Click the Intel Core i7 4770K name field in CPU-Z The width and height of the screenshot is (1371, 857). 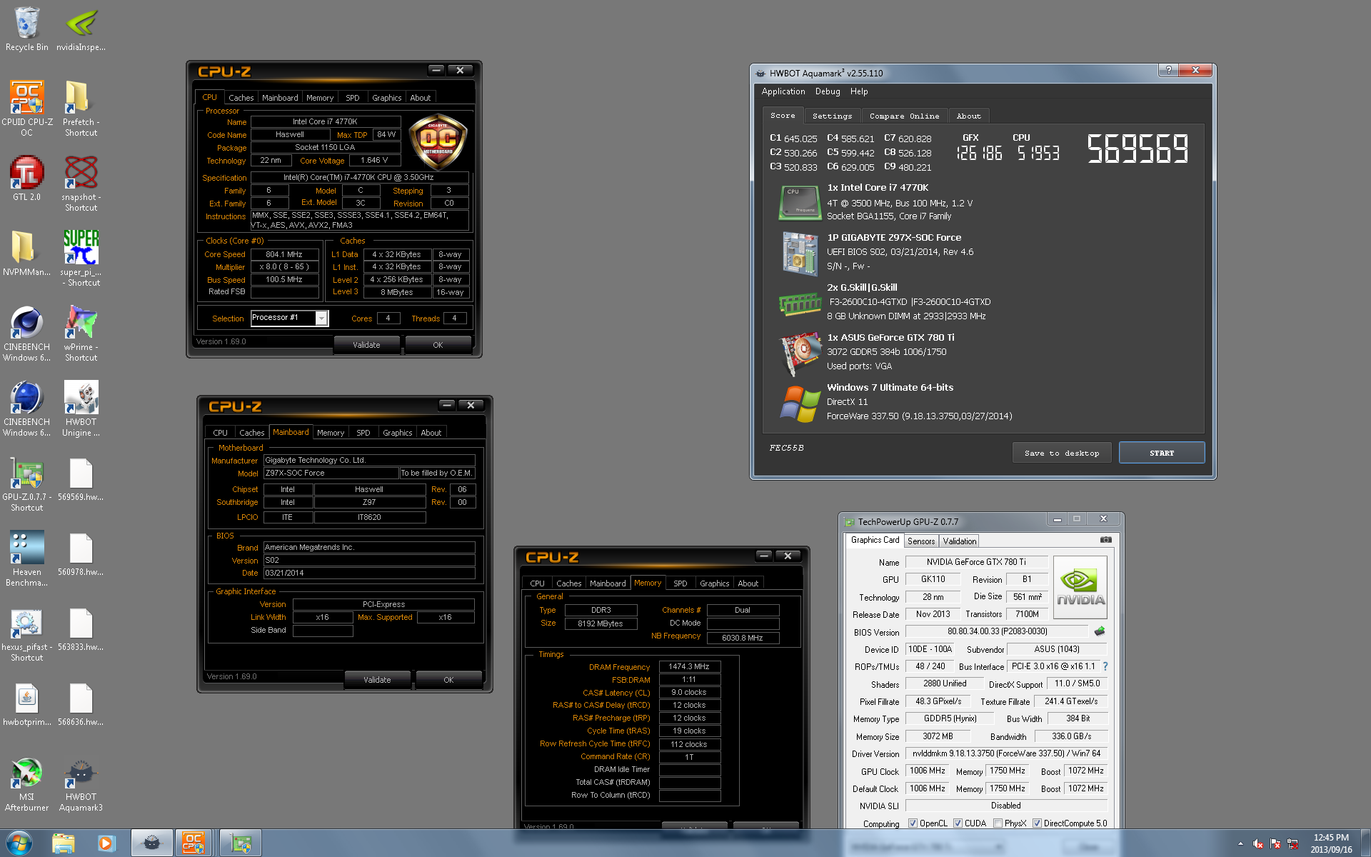point(325,121)
